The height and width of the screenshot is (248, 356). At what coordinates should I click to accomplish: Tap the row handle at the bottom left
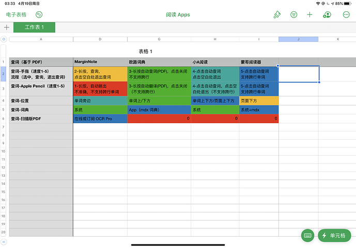tap(4, 242)
